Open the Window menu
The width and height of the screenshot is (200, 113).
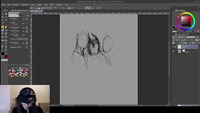[59, 5]
